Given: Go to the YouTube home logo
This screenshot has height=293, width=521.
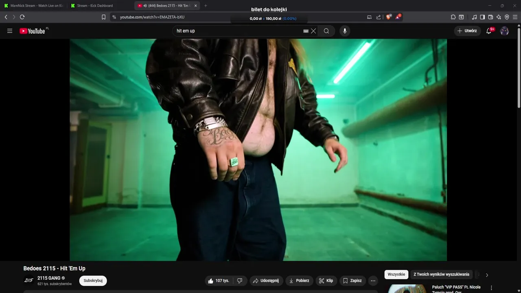Looking at the screenshot, I should [32, 31].
